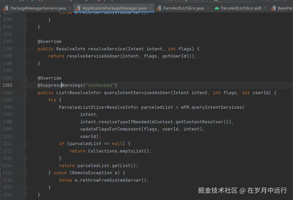Click parceledList variable declaration on line 1306
The height and width of the screenshot is (200, 293).
pyautogui.click(x=157, y=107)
